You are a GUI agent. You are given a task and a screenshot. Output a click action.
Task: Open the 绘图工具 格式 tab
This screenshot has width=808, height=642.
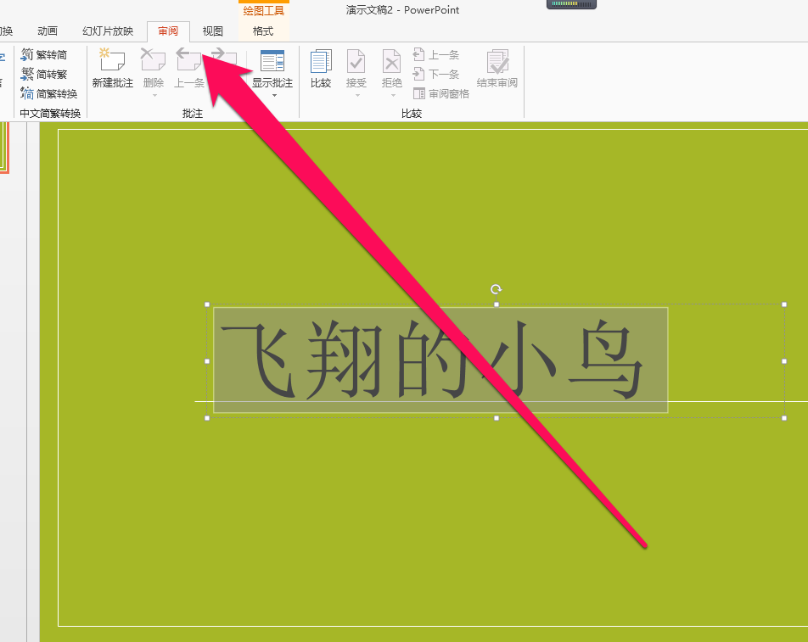pyautogui.click(x=262, y=31)
